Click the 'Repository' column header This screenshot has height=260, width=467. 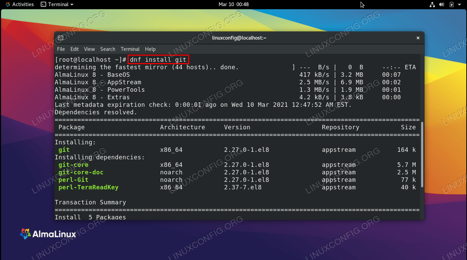[x=340, y=127]
